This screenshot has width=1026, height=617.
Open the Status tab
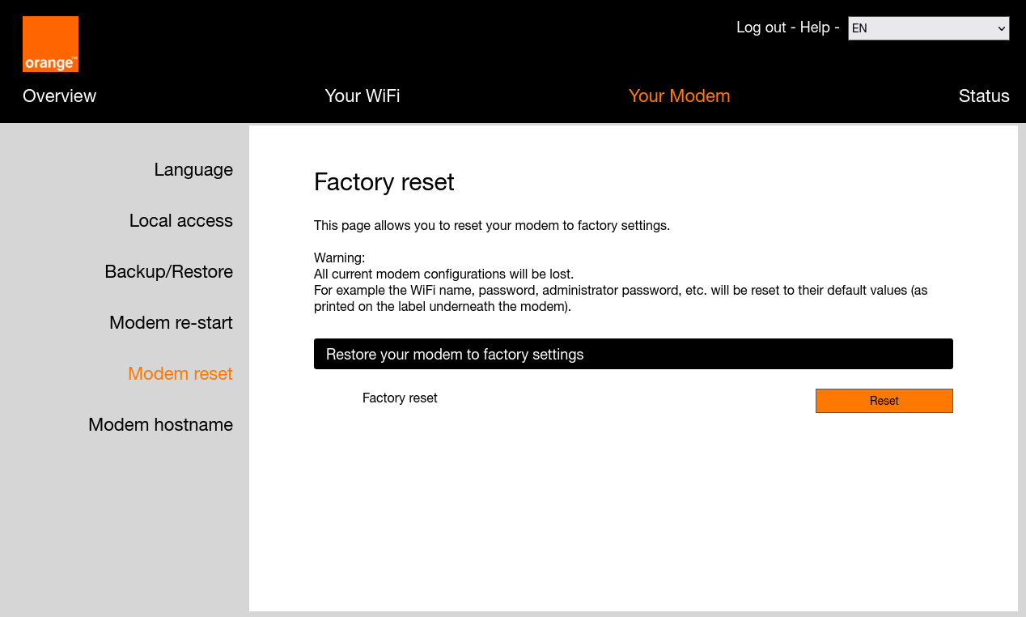[983, 96]
